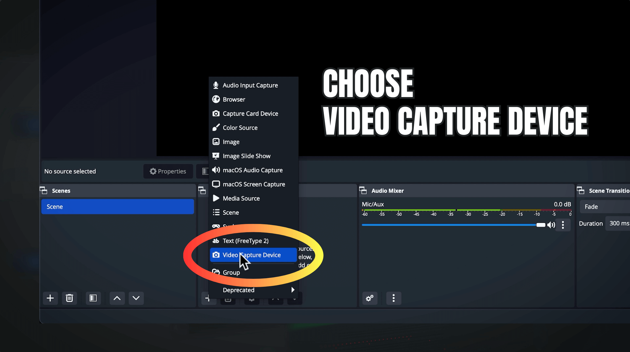Click the Scenes dock panel pop-out icon
630x352 pixels.
tap(44, 191)
